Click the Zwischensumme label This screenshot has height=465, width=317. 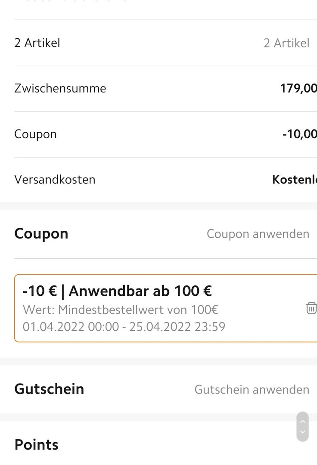[60, 88]
